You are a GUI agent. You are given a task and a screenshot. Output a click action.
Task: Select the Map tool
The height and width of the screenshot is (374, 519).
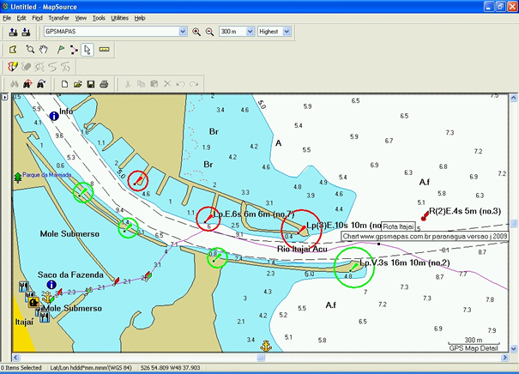coord(13,50)
